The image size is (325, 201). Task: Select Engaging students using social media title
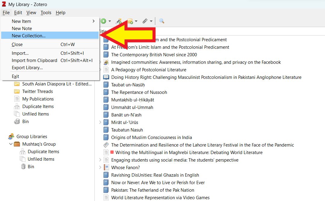[x=175, y=160]
